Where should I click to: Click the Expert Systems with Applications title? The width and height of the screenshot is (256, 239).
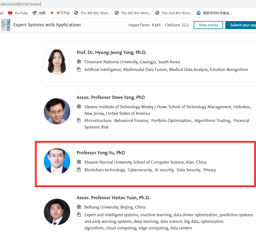click(47, 25)
